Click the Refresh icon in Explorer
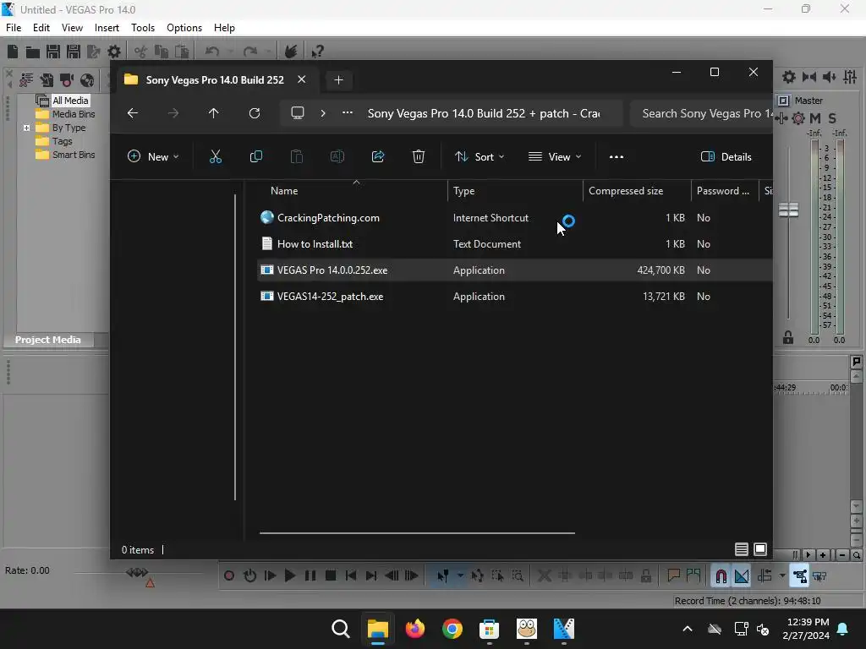Screen dimensions: 866x649 [255, 113]
